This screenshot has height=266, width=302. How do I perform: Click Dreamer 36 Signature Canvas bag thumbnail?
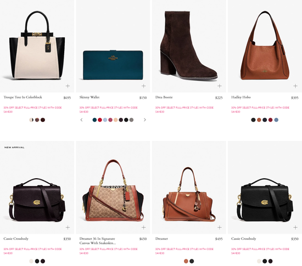click(113, 190)
